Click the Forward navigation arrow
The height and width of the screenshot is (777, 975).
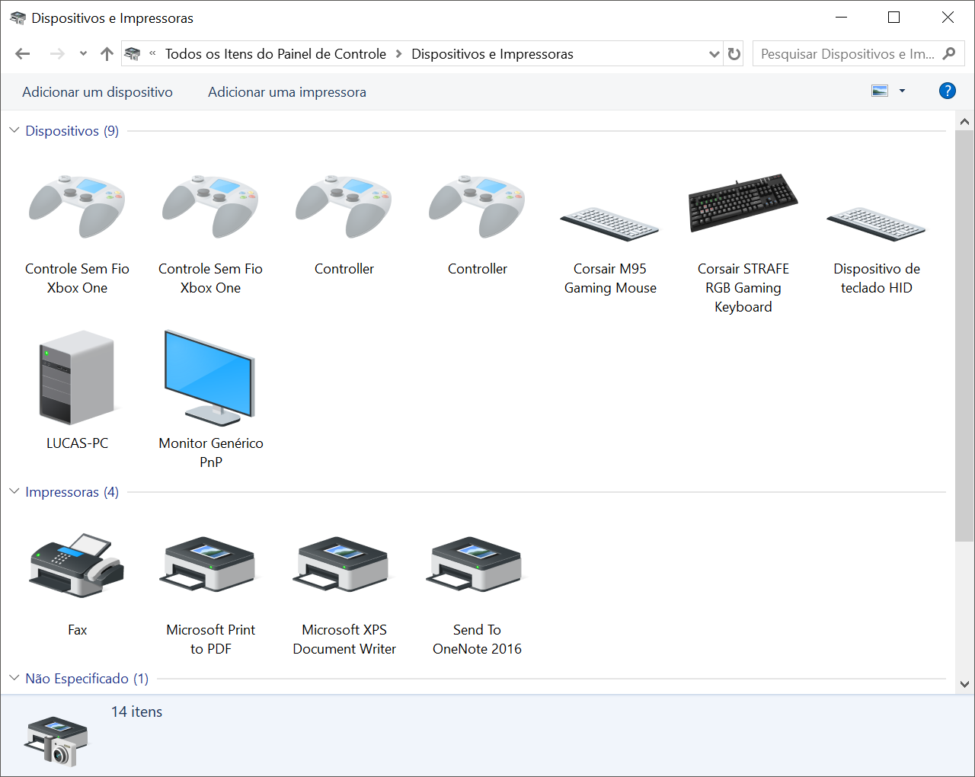coord(57,53)
